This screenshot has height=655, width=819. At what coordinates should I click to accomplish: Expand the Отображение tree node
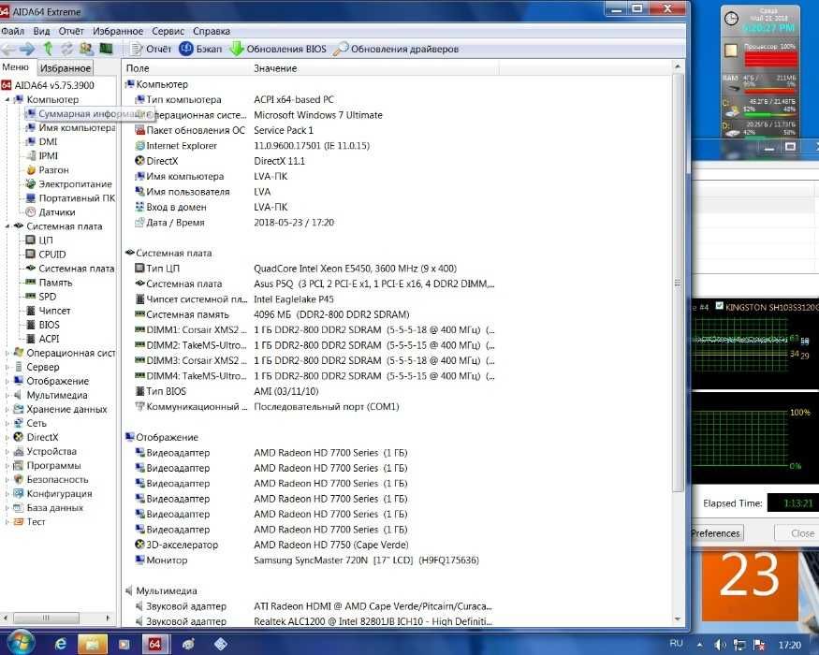pos(7,382)
